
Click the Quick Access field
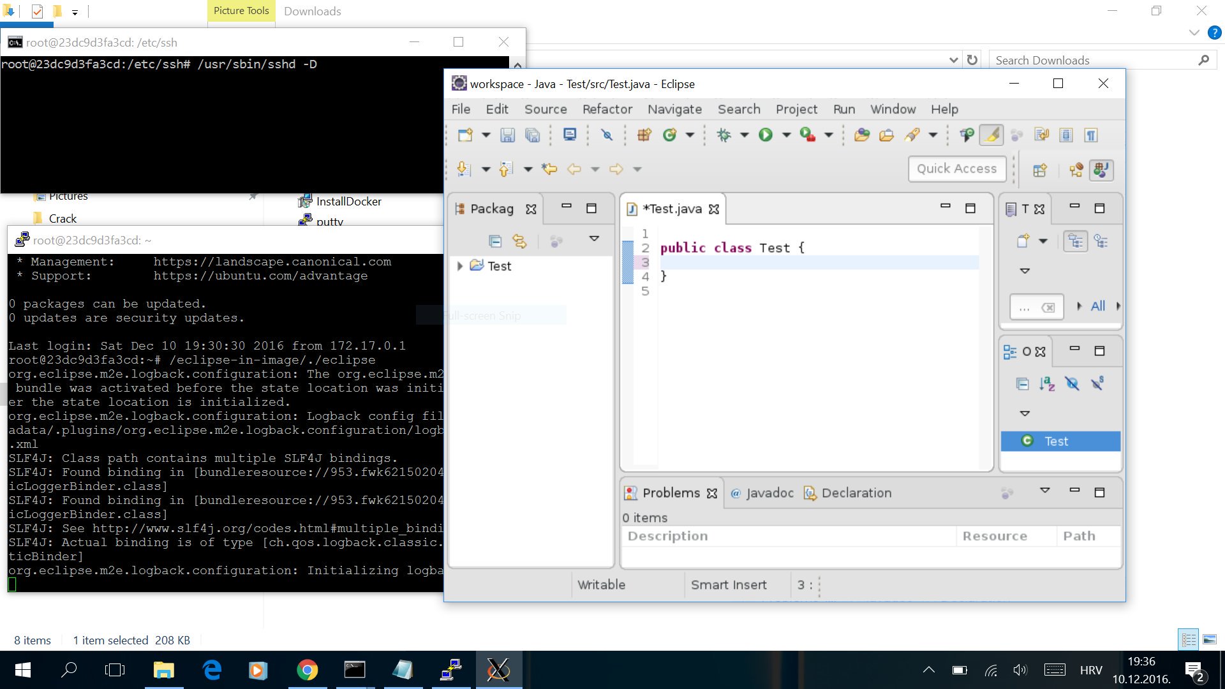coord(956,169)
